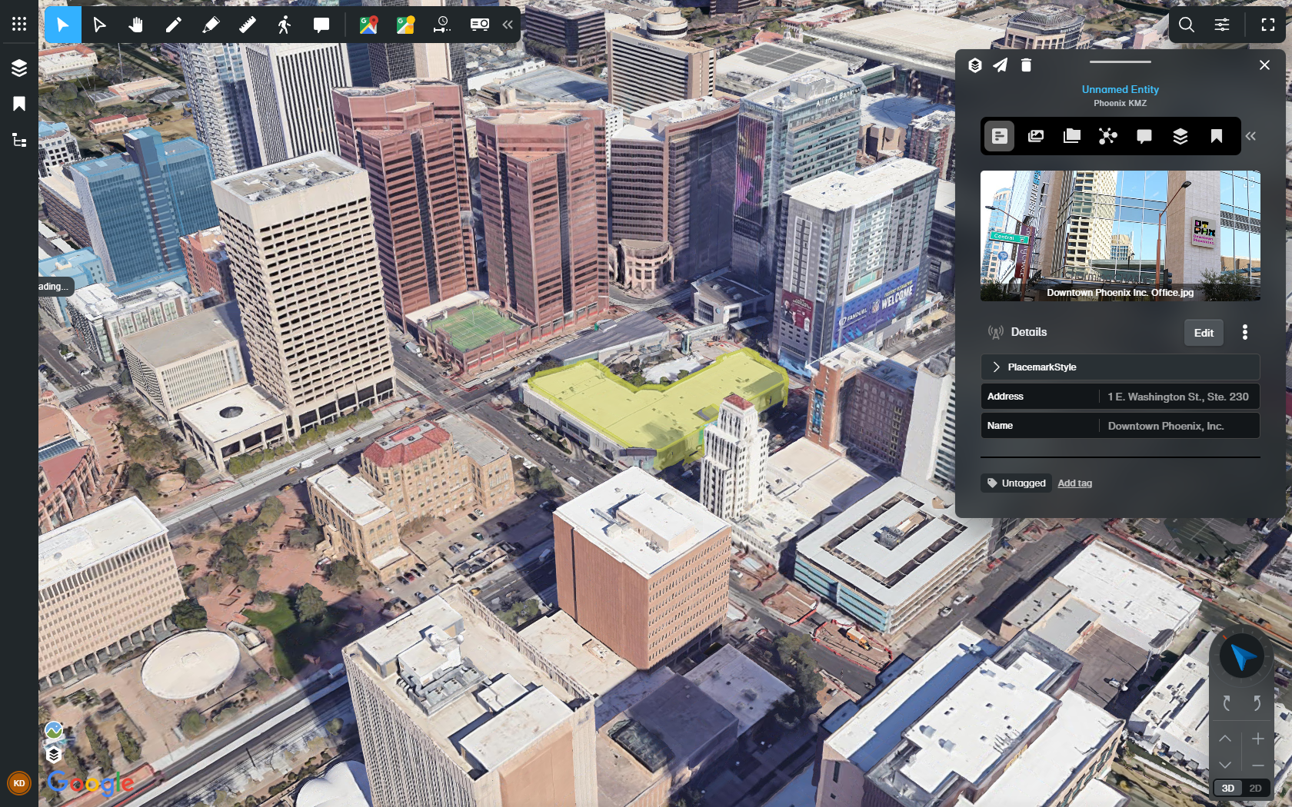Select the ruler measurement tool
Image resolution: width=1292 pixels, height=807 pixels.
(247, 25)
